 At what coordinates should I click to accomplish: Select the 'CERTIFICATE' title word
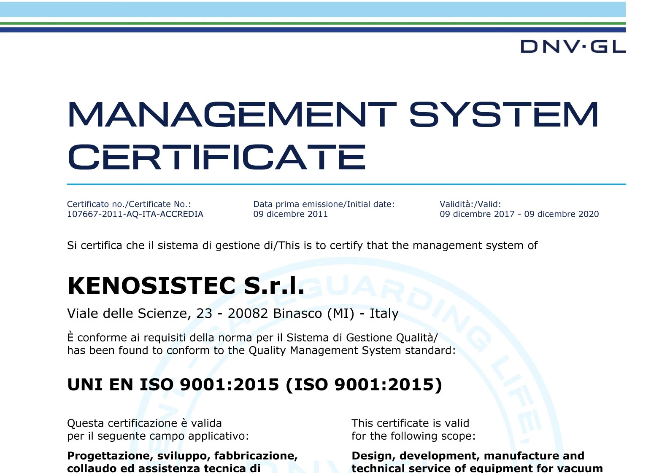click(216, 157)
